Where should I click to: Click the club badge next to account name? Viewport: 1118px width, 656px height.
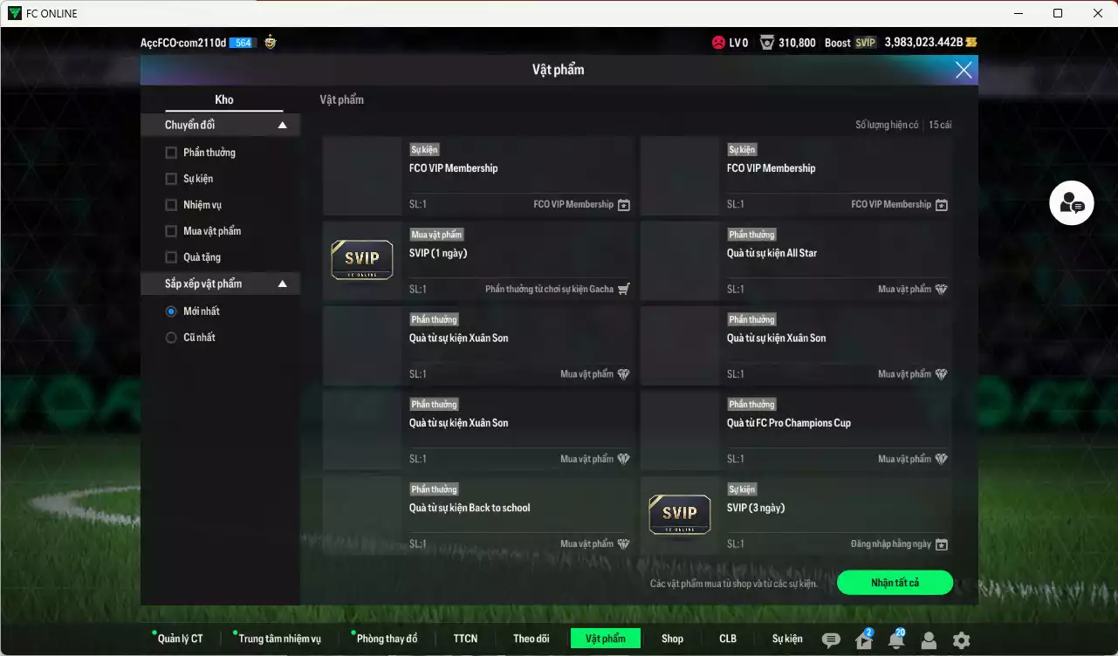coord(271,42)
